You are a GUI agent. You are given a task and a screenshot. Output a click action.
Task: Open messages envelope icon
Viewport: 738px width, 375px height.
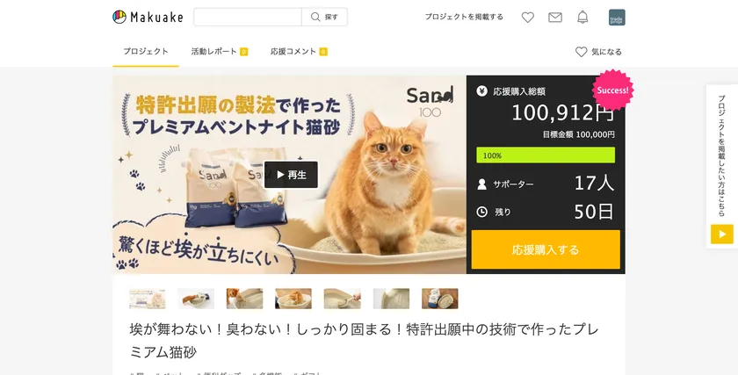[x=554, y=17]
